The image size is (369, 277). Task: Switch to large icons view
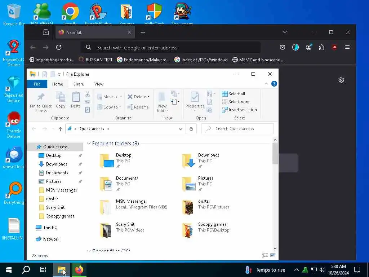pyautogui.click(x=273, y=255)
